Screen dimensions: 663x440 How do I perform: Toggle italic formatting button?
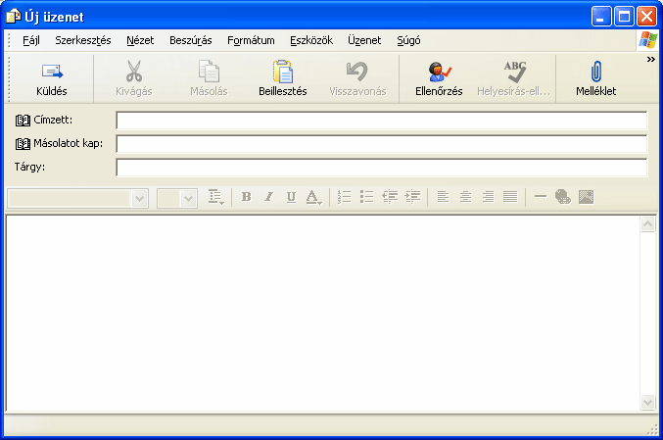pos(268,197)
